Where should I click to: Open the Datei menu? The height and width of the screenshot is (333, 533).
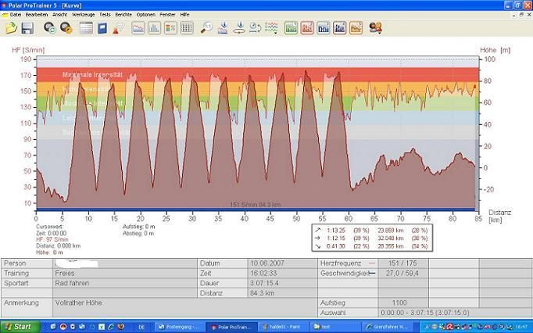tap(16, 14)
